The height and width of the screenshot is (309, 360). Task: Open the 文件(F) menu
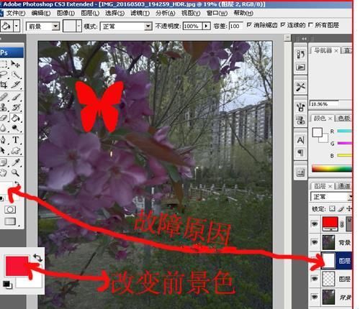coord(15,13)
